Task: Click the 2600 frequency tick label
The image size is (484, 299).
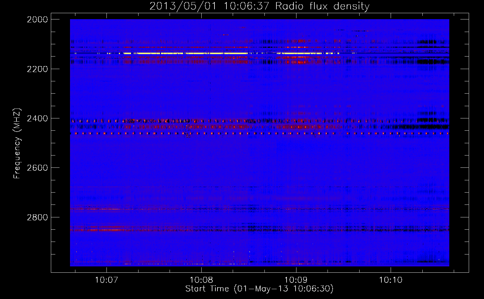Action: (x=37, y=168)
